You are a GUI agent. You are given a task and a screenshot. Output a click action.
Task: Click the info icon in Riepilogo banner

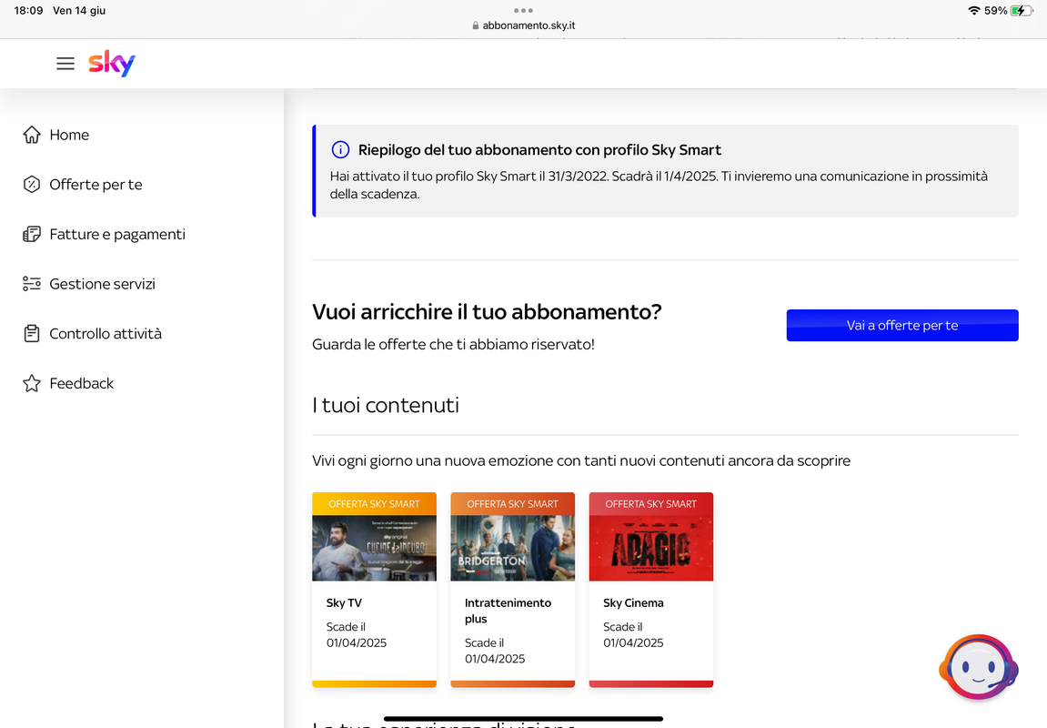point(340,149)
